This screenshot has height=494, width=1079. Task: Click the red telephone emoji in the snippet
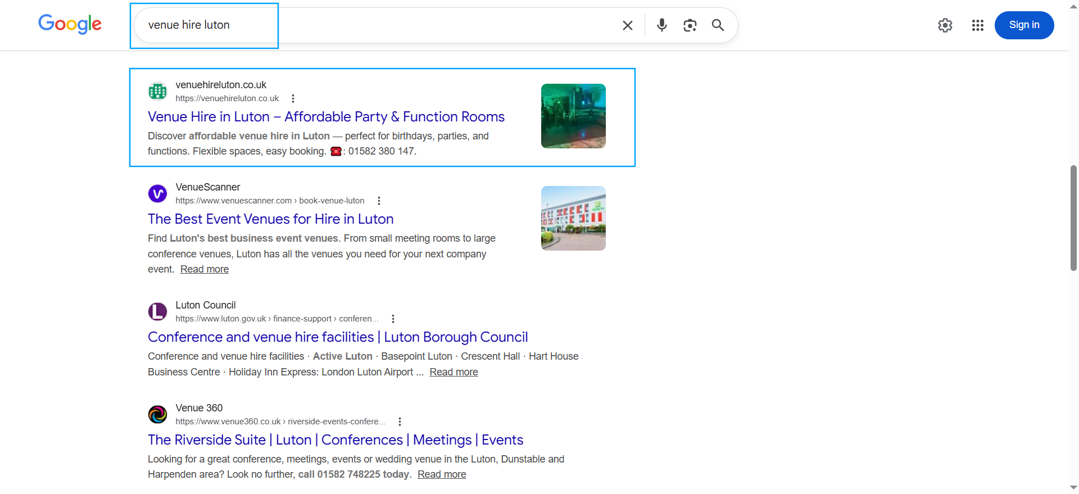(x=336, y=151)
